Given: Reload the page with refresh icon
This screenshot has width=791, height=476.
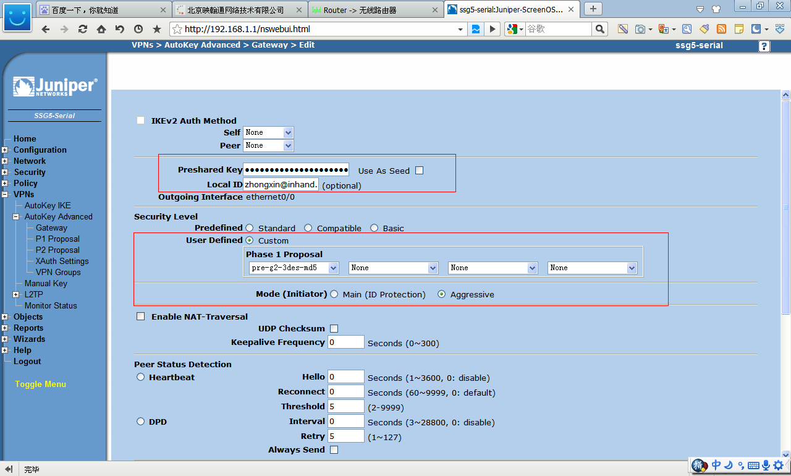Looking at the screenshot, I should pyautogui.click(x=82, y=29).
